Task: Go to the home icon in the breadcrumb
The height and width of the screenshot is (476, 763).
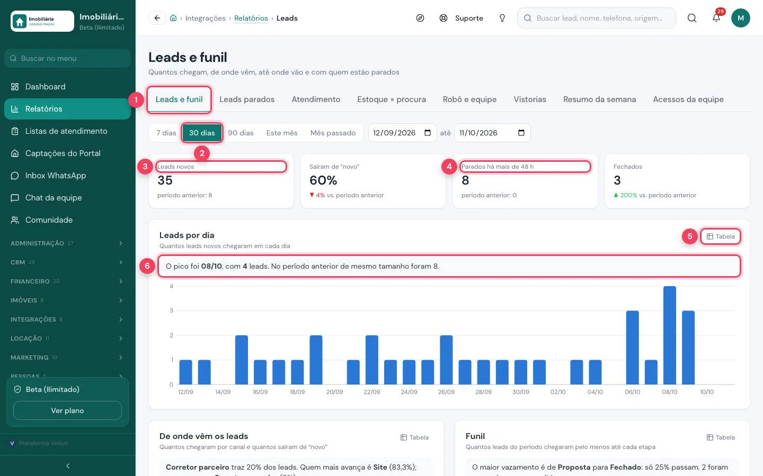Action: click(x=173, y=18)
